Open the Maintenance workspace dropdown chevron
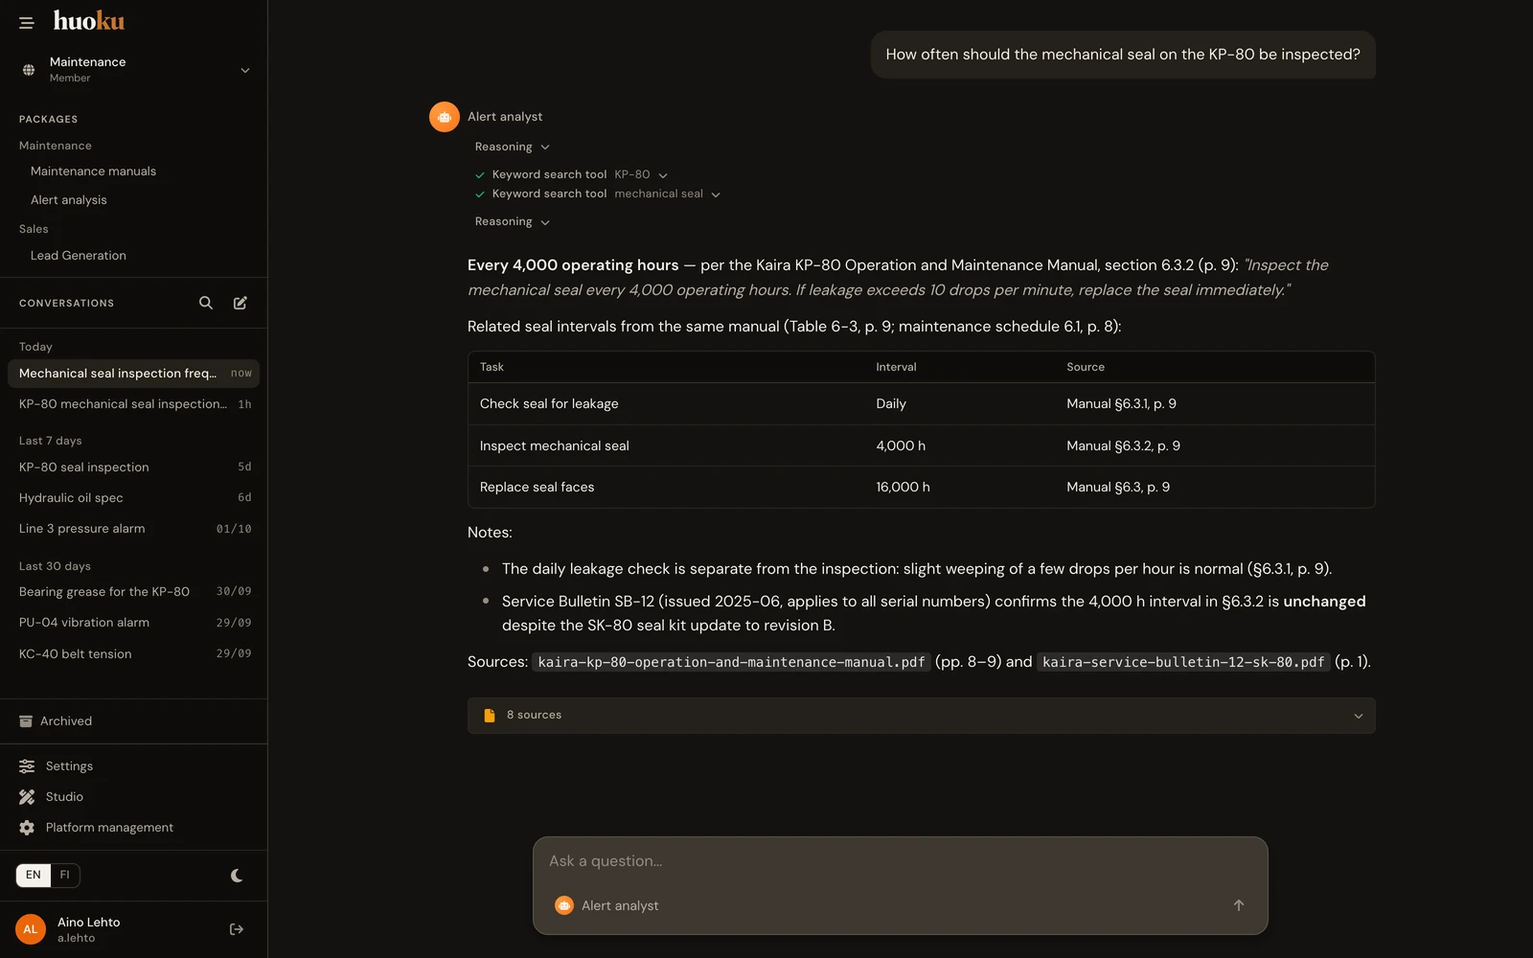This screenshot has height=958, width=1533. [245, 70]
